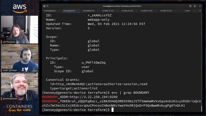Click the Scope heading text

click(x=52, y=37)
